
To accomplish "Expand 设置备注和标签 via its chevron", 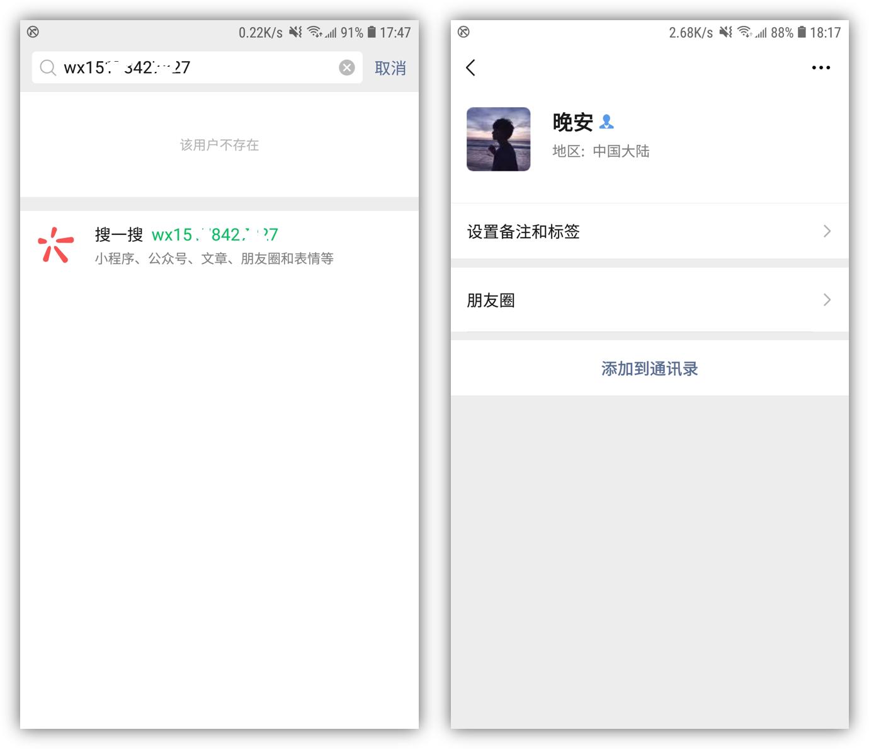I will (x=827, y=232).
